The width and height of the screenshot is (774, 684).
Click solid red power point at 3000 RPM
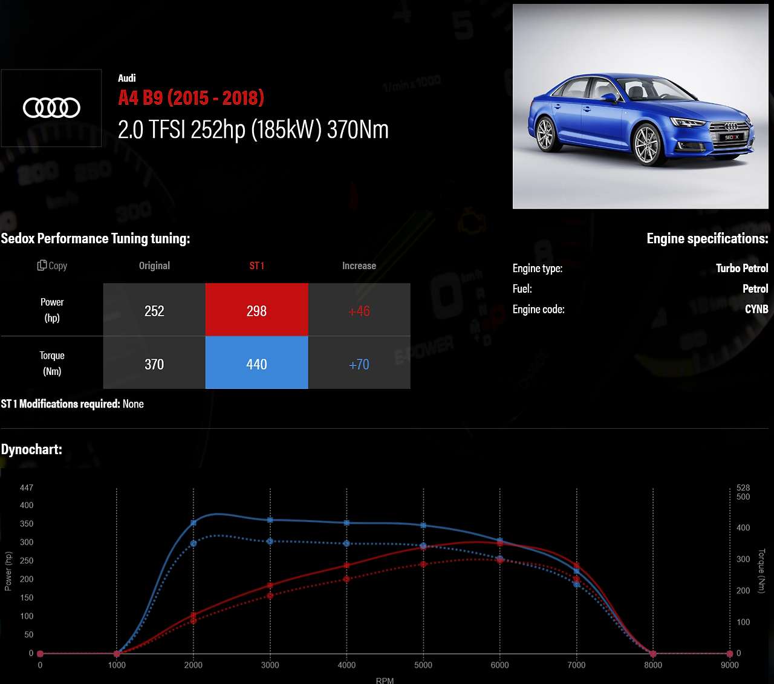270,585
